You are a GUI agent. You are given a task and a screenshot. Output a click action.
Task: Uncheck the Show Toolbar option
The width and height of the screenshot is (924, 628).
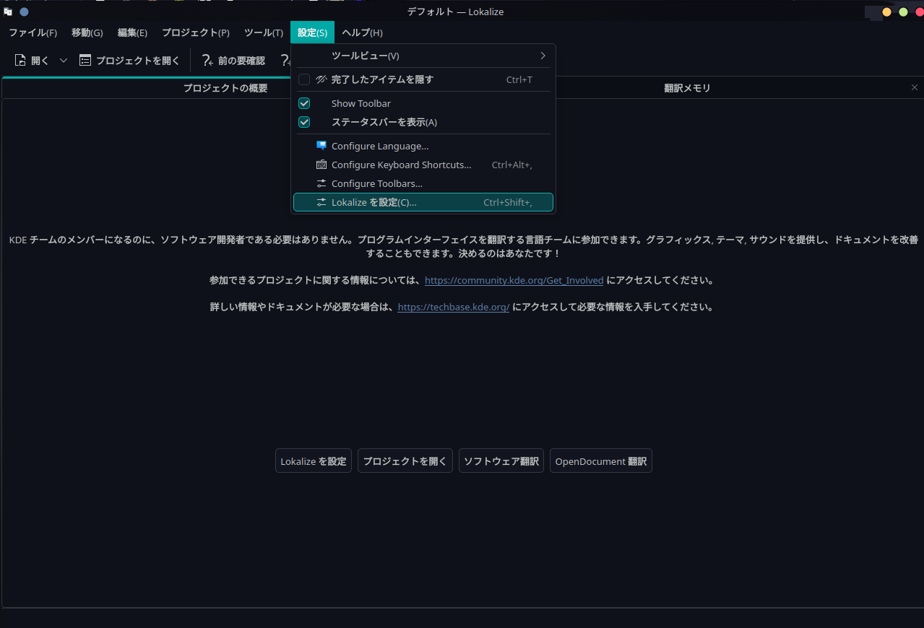click(303, 103)
